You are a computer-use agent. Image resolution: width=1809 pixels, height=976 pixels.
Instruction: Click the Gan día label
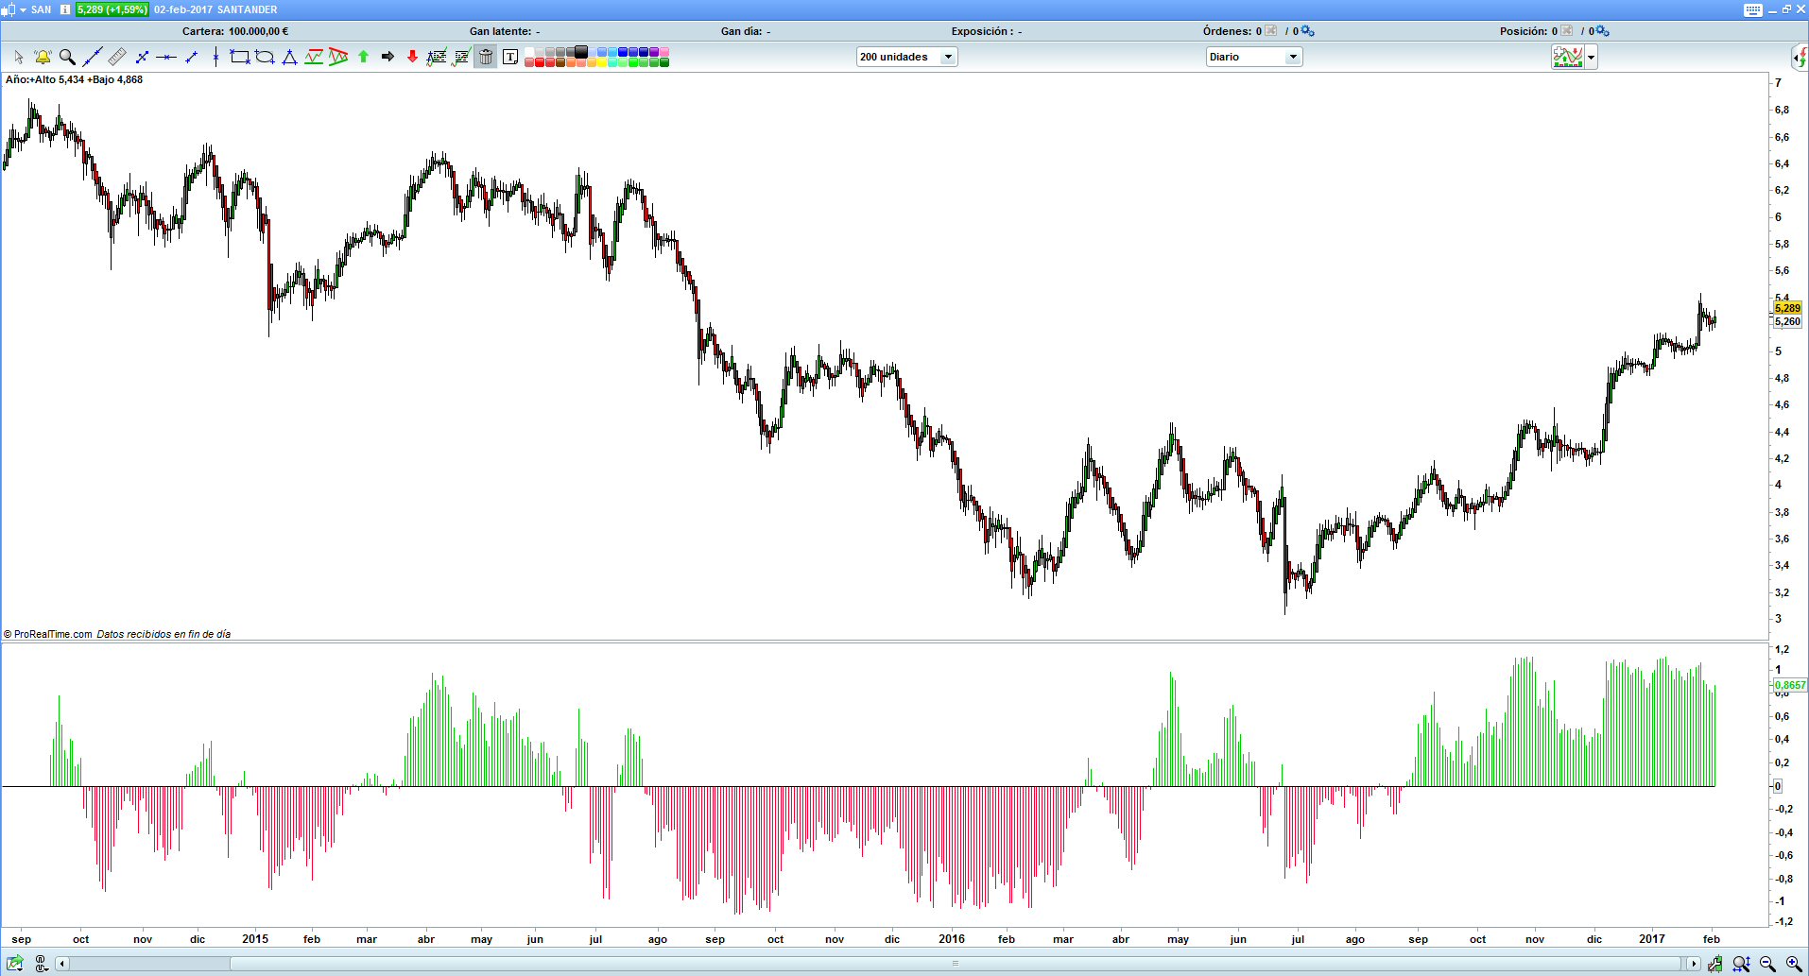tap(741, 31)
